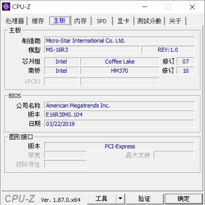Click the American Megatrends Inc. field
The image size is (205, 205).
(x=119, y=105)
